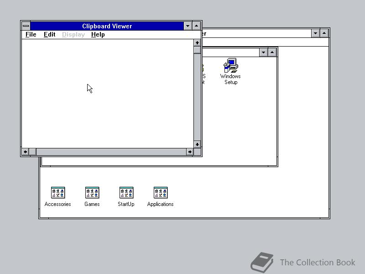365x274 pixels.
Task: Minimize the Program Manager window behind
Action: tap(315, 33)
